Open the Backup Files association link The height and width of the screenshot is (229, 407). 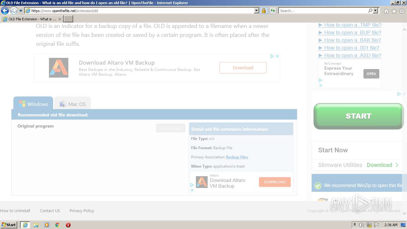tap(237, 157)
